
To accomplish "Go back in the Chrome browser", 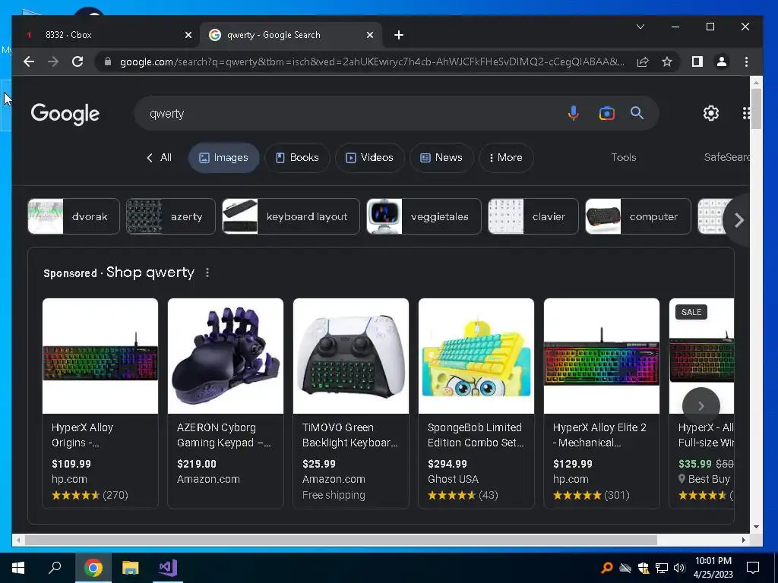I will (29, 61).
